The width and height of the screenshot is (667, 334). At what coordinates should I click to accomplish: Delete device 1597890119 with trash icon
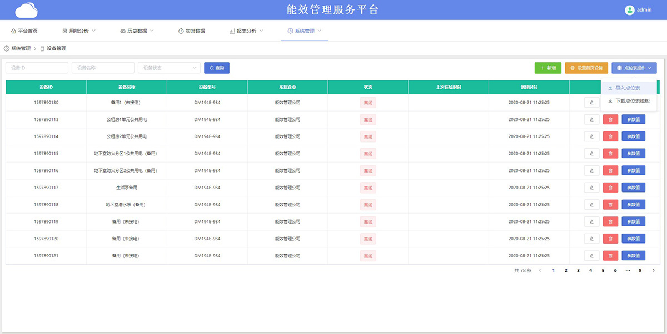[x=610, y=221]
